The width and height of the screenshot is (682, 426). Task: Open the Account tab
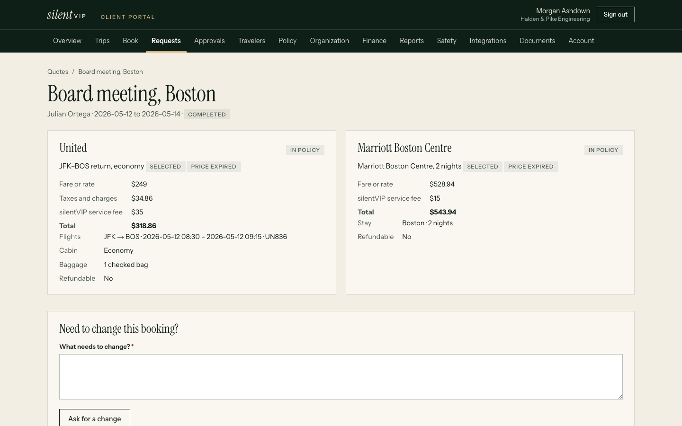[581, 41]
